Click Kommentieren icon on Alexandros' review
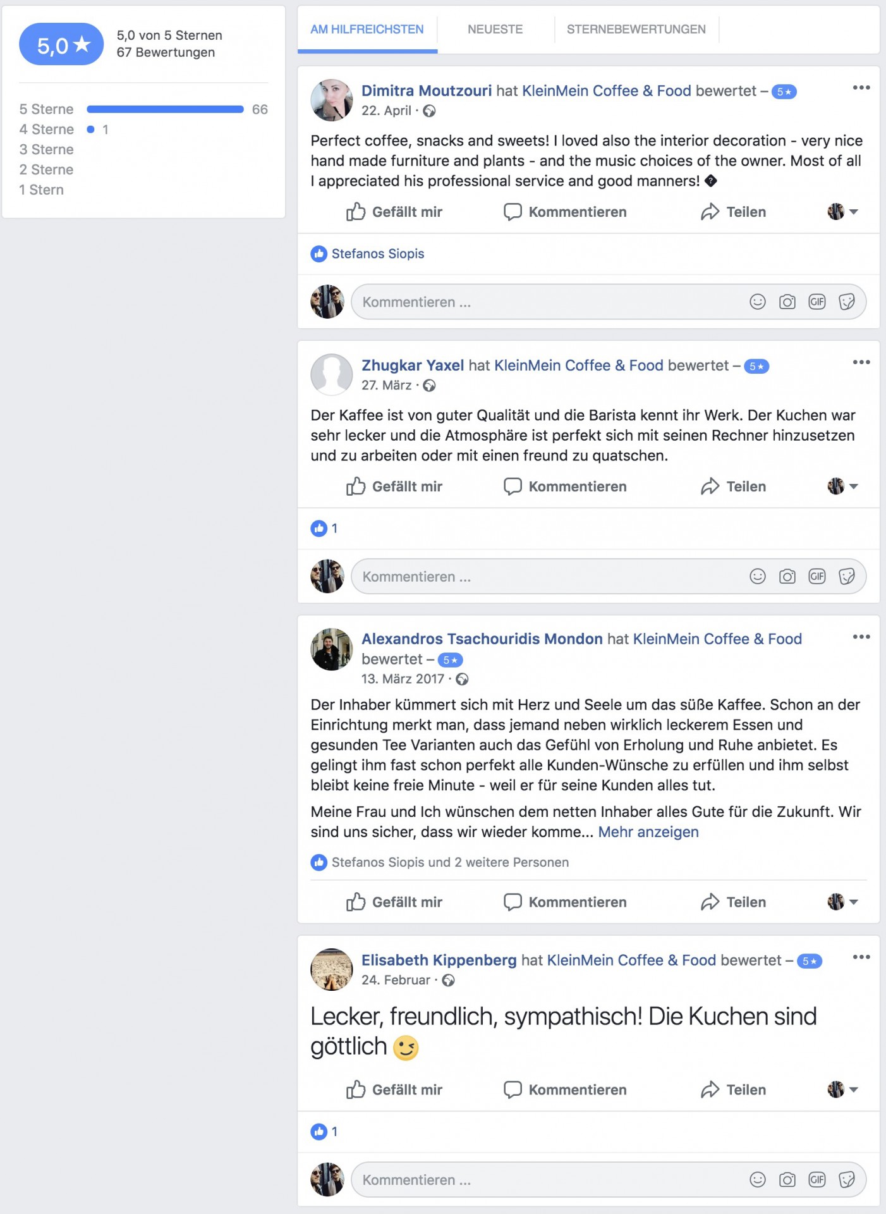This screenshot has width=886, height=1214. [512, 902]
